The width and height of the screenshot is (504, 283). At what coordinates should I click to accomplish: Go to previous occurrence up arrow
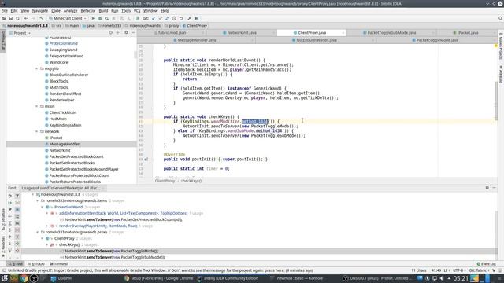point(10,237)
